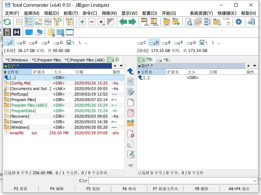Switch to brief file list view
The image size is (261, 195).
click(x=20, y=22)
